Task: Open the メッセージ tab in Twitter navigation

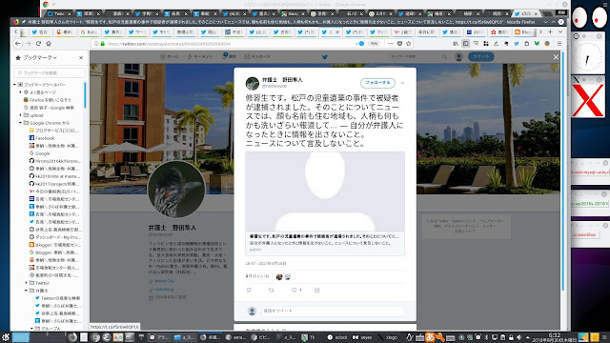Action: click(x=257, y=57)
